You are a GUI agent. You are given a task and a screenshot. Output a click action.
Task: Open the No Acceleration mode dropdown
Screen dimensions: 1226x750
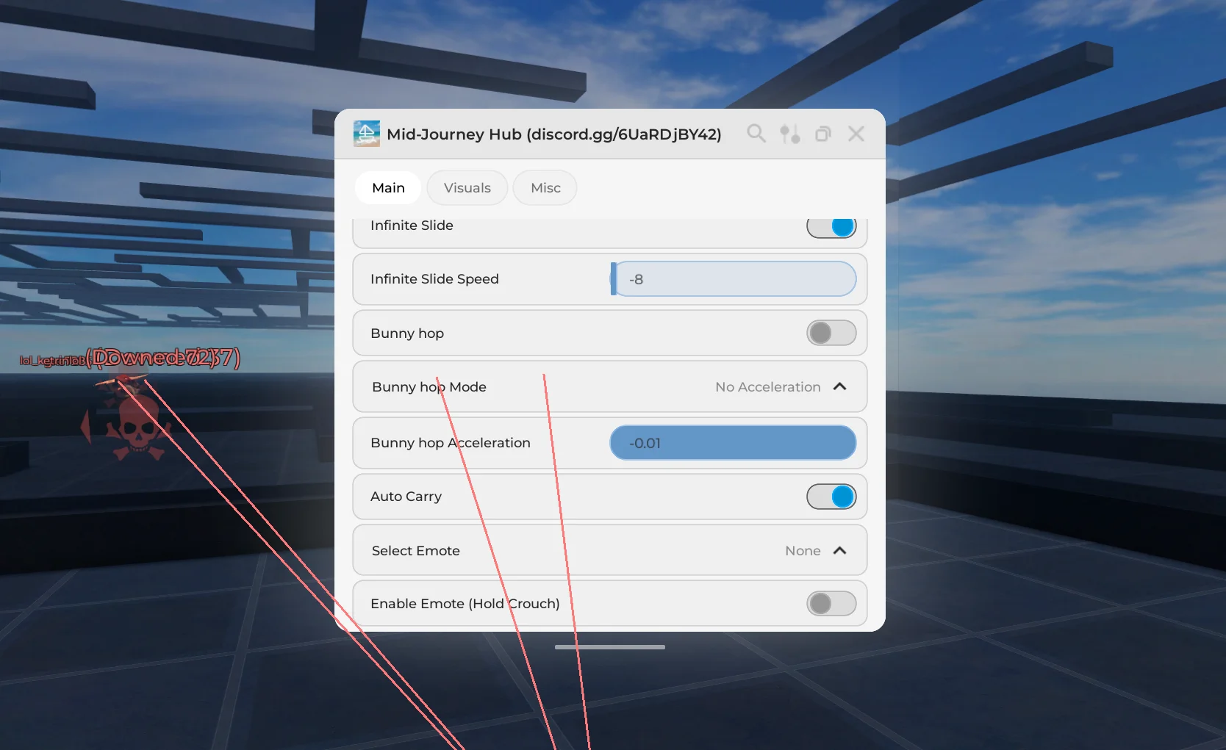(x=767, y=387)
